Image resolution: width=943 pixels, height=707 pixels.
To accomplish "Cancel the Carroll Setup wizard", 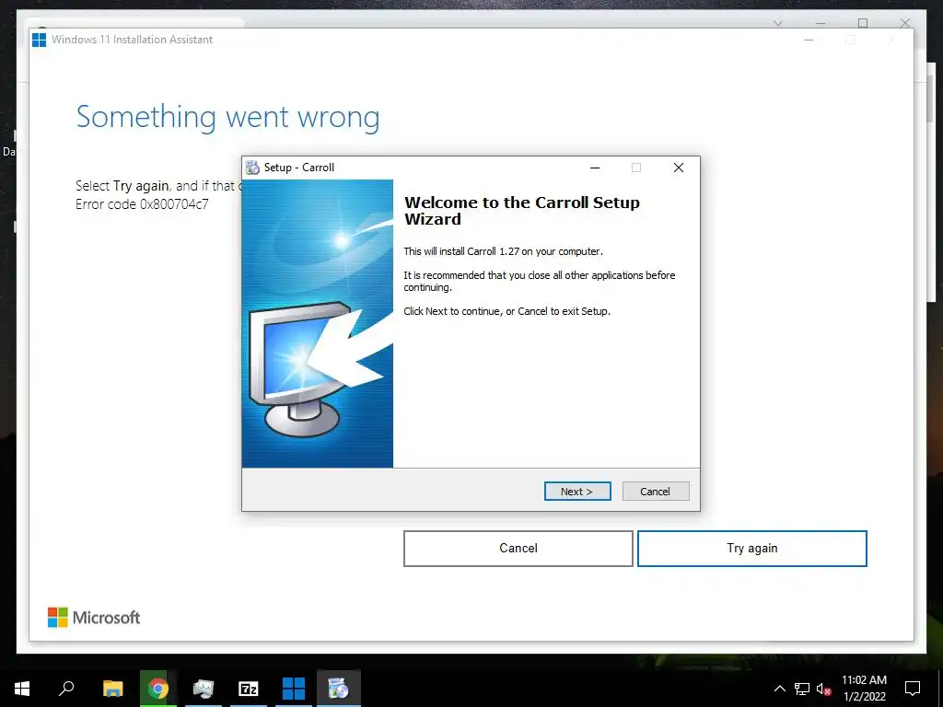I will click(656, 492).
